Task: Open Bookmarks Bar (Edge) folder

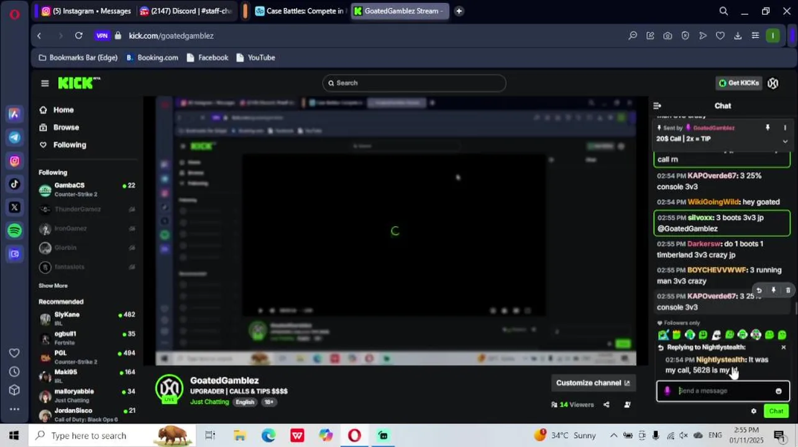Action: click(78, 57)
